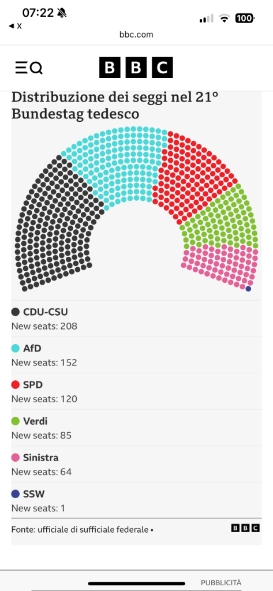Tap the BBC logo in header
Screen dimensions: 273x591
136,68
